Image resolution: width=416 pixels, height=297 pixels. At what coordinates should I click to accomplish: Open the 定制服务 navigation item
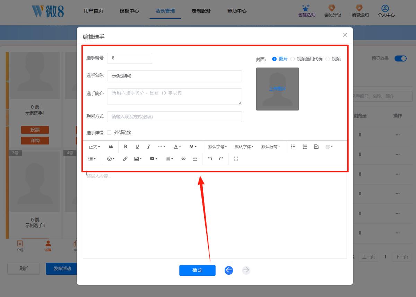pos(201,11)
